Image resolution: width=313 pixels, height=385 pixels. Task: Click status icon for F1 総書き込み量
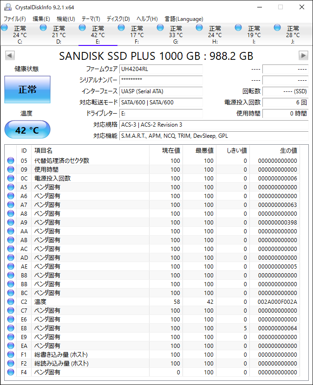[11, 354]
